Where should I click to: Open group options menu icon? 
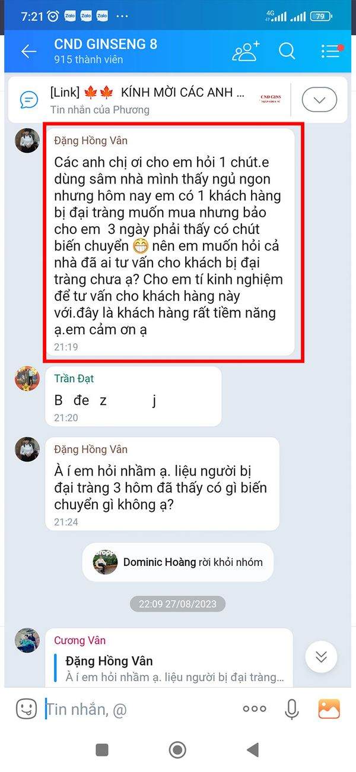point(332,51)
